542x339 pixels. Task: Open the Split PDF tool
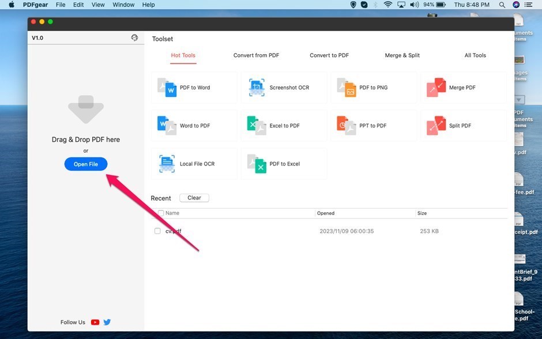(463, 126)
